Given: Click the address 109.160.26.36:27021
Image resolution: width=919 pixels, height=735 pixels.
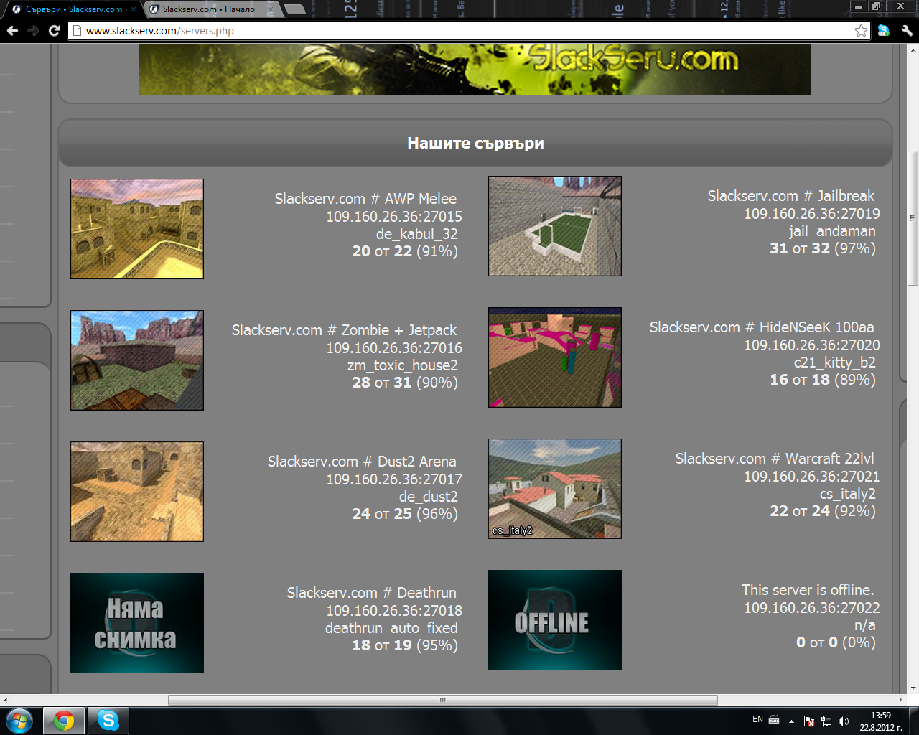Looking at the screenshot, I should pos(812,477).
